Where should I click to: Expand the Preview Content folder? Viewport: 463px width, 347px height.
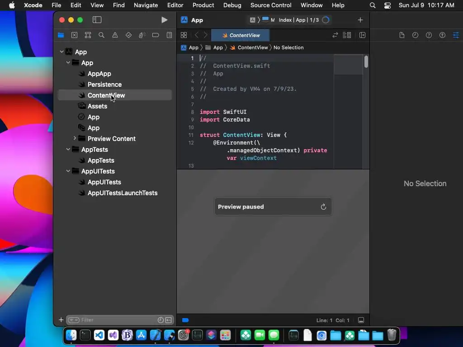click(x=75, y=138)
